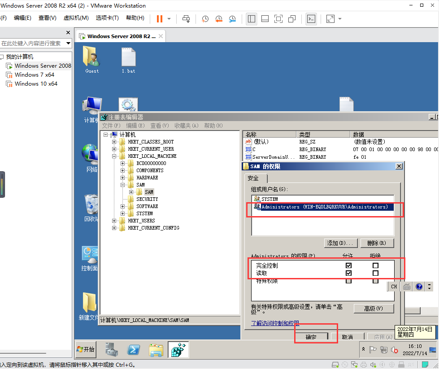439x369 pixels.
Task: Open the 虚拟机(M) menu
Action: 76,18
